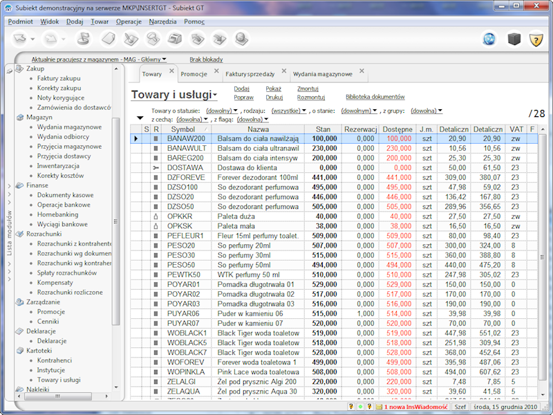Screen dimensions: 553x415
Task: Open the rodzaju (wszystkie) filter dropdown
Action: (289, 111)
